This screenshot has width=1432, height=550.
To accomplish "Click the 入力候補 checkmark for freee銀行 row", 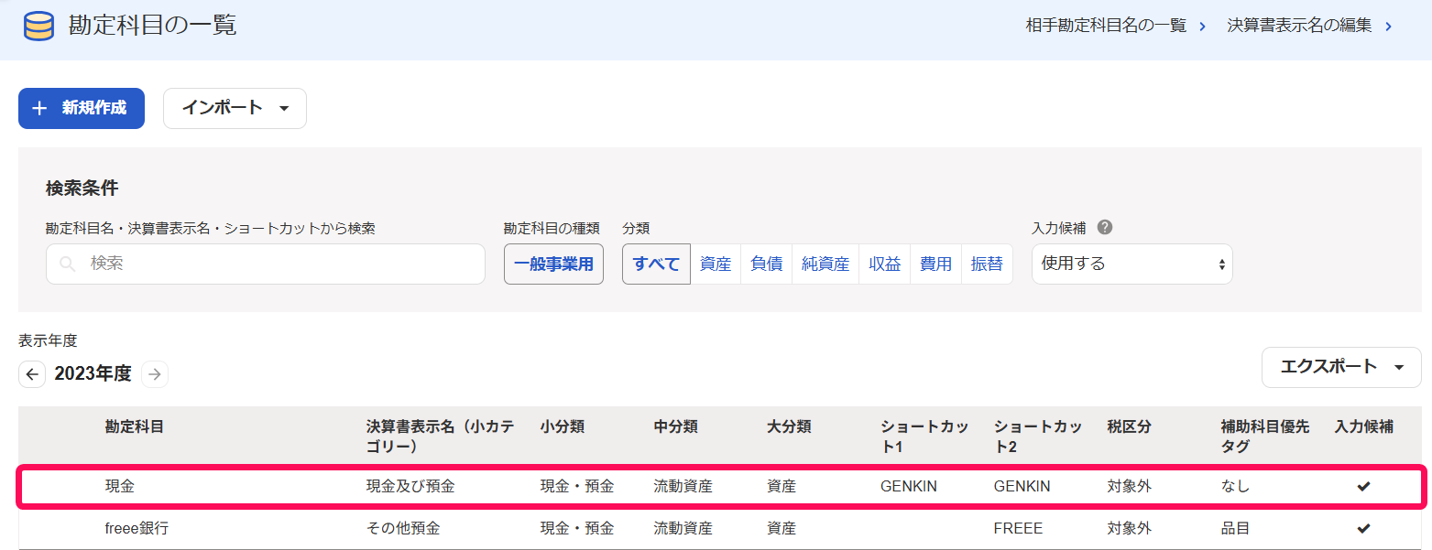I will [x=1364, y=528].
